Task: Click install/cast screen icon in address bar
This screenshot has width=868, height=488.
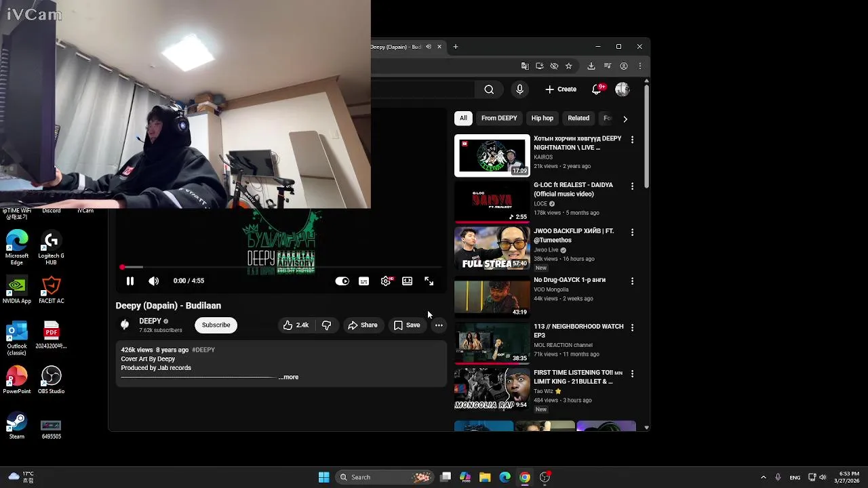Action: (x=540, y=66)
